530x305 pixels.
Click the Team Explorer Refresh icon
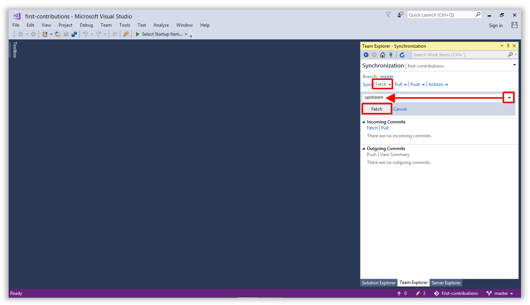pyautogui.click(x=402, y=55)
